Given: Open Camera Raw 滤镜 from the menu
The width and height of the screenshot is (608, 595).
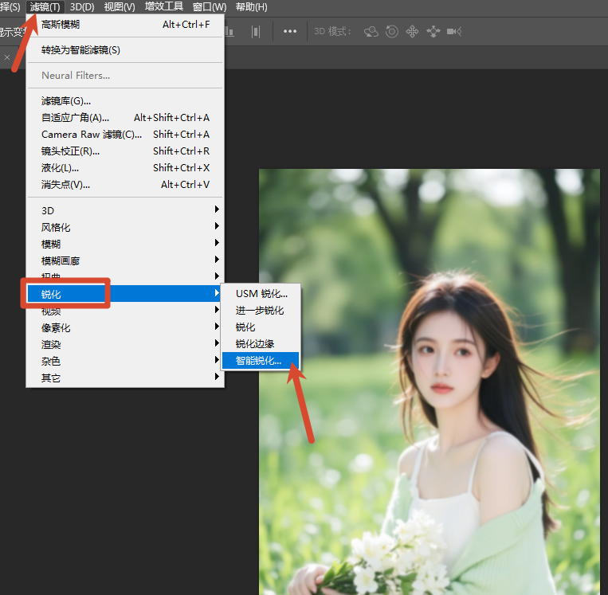Looking at the screenshot, I should 92,135.
